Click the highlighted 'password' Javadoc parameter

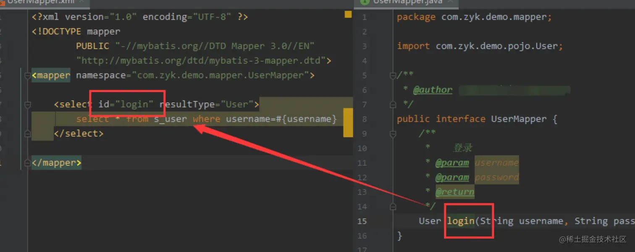(496, 178)
